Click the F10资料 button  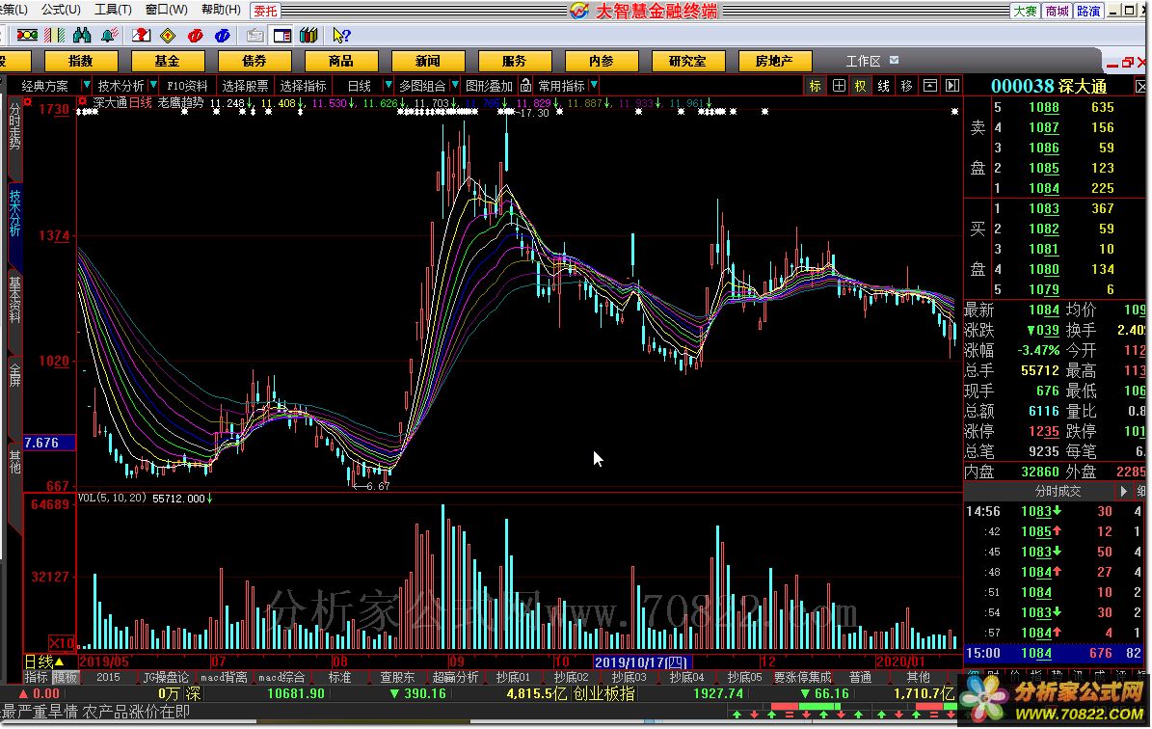187,86
